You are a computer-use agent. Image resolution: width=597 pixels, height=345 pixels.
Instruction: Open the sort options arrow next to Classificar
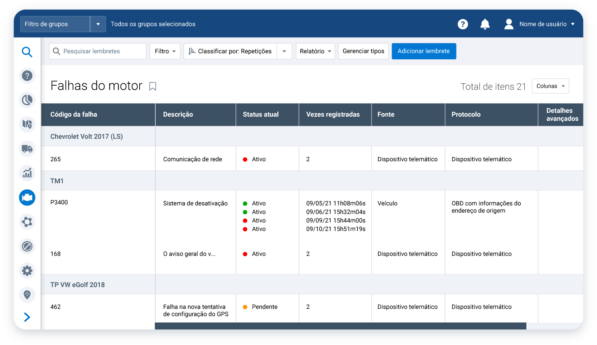pos(284,51)
